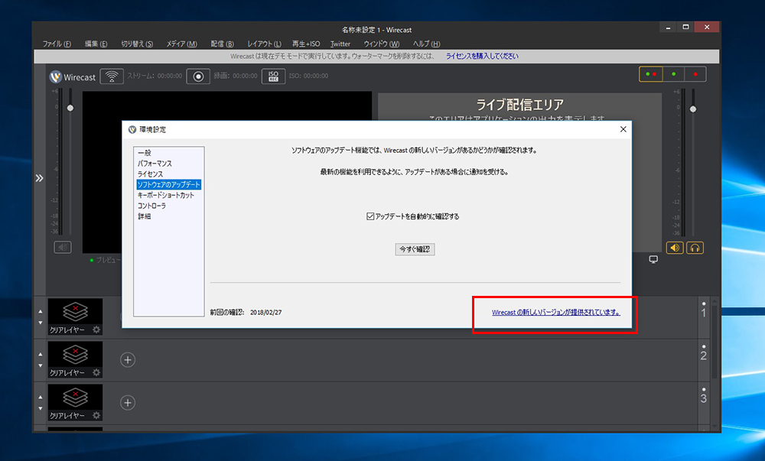765x461 pixels.
Task: Move layer 2 up with the up arrow
Action: coord(41,354)
